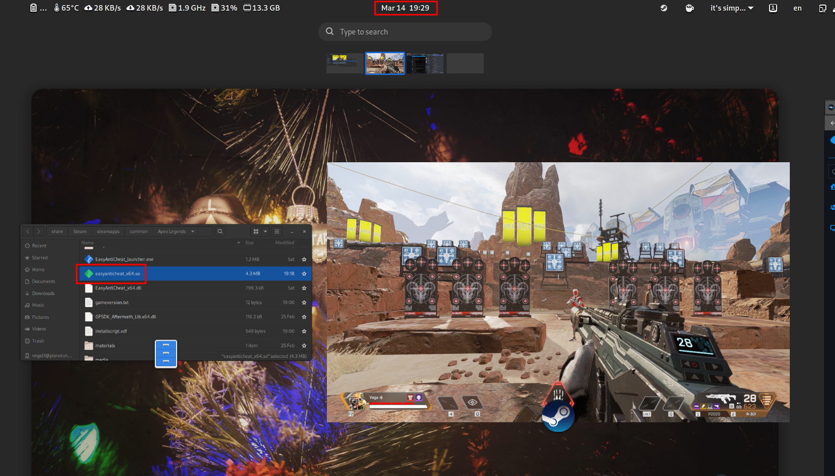This screenshot has height=476, width=835.
Task: Click the 1.9 GHz CPU frequency indicator
Action: (187, 8)
